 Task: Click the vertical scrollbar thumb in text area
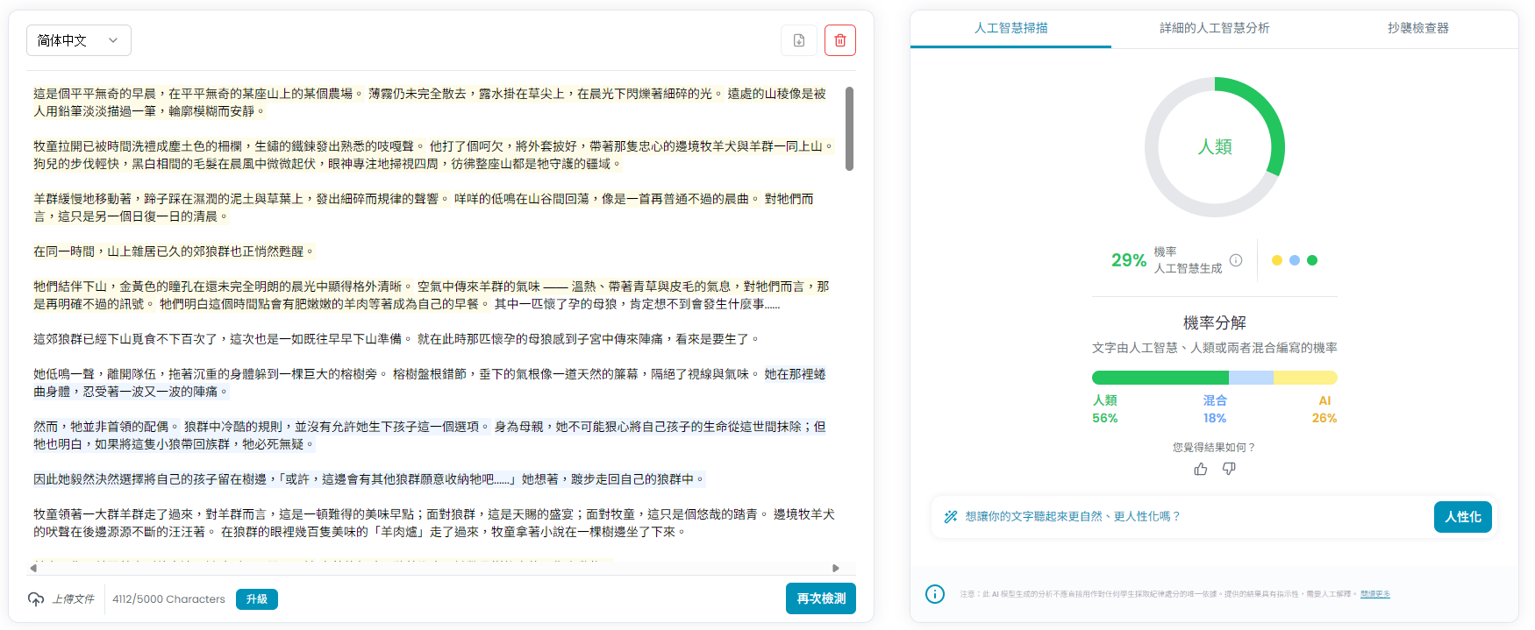point(849,128)
